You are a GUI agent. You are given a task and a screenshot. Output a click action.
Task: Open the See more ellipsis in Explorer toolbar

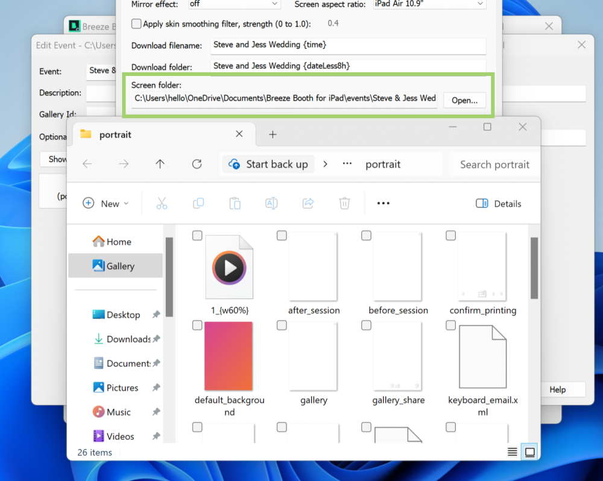click(383, 203)
